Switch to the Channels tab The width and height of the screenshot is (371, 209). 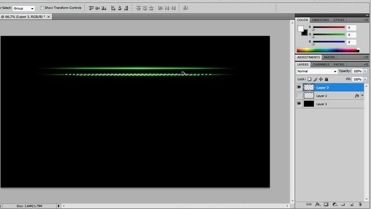click(321, 64)
